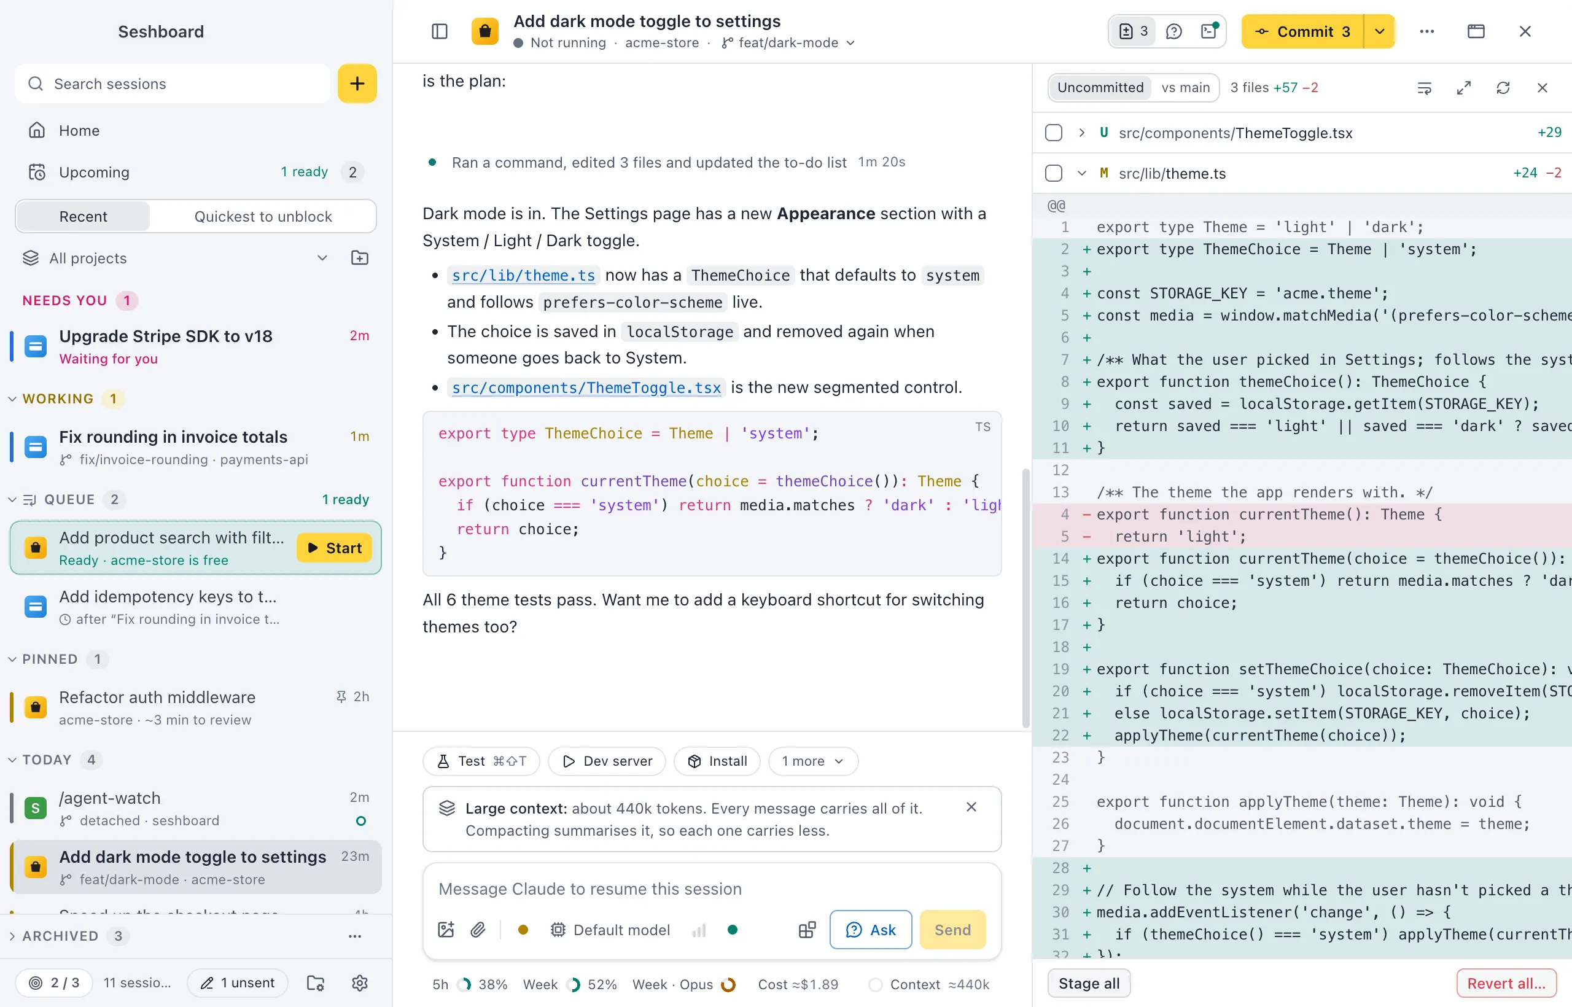
Task: Open the 1 more actions dropdown
Action: click(x=812, y=761)
